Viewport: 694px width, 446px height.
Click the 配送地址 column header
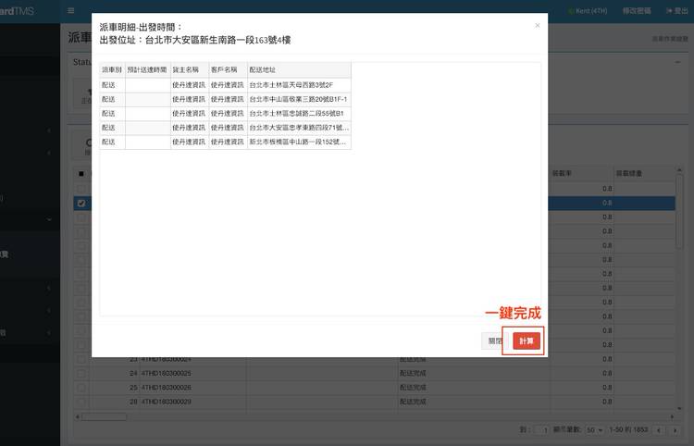(x=298, y=69)
